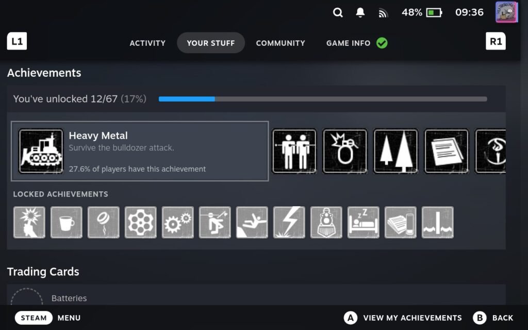Click the Trading Cards heading

[x=43, y=272]
